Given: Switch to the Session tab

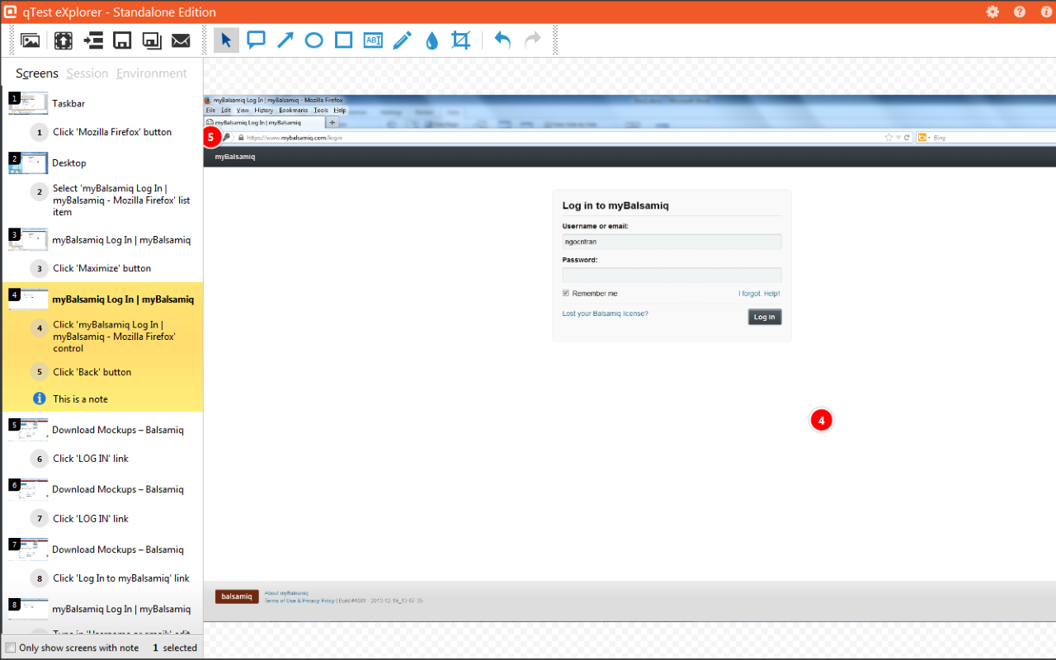Looking at the screenshot, I should coord(87,73).
